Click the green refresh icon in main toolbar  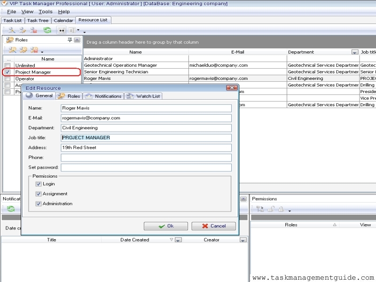click(47, 30)
